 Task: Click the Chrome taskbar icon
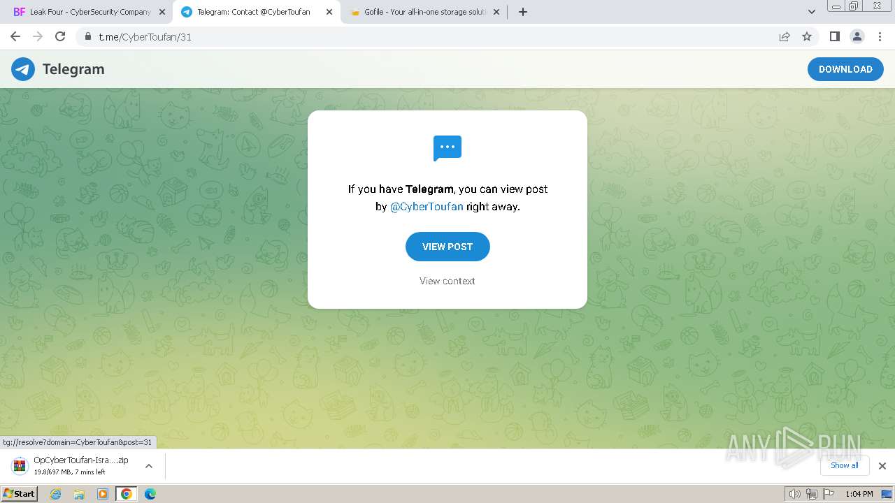pyautogui.click(x=127, y=494)
